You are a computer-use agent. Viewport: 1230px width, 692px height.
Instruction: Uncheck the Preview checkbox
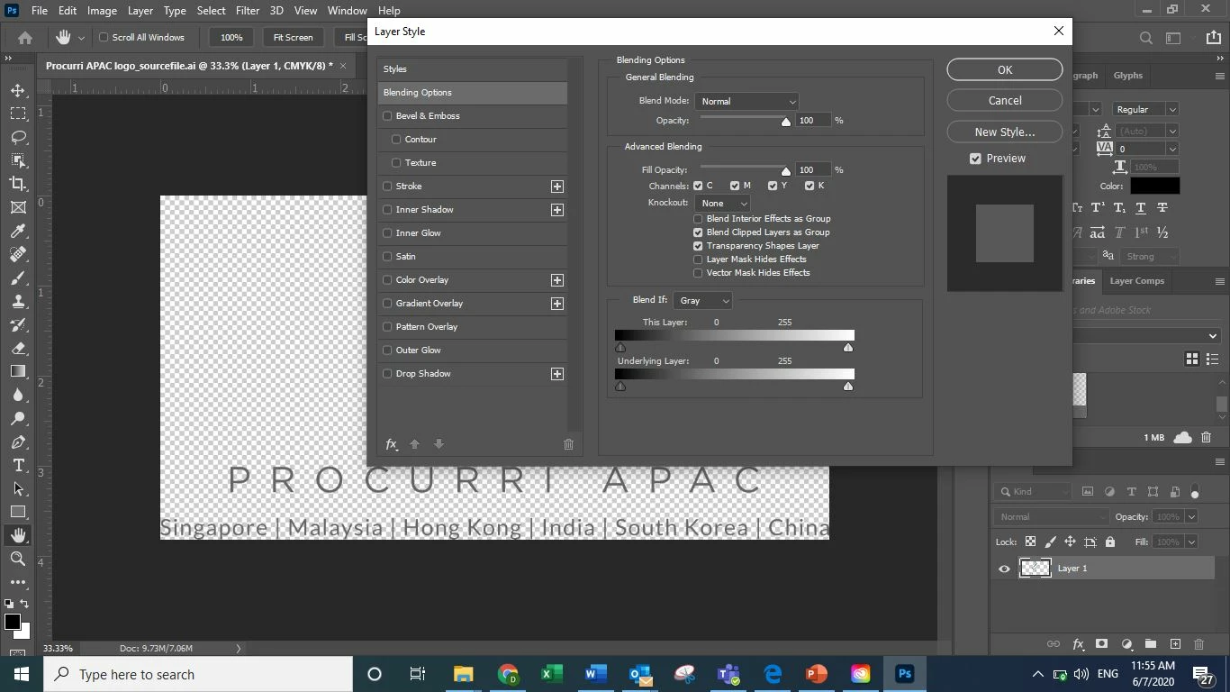975,159
